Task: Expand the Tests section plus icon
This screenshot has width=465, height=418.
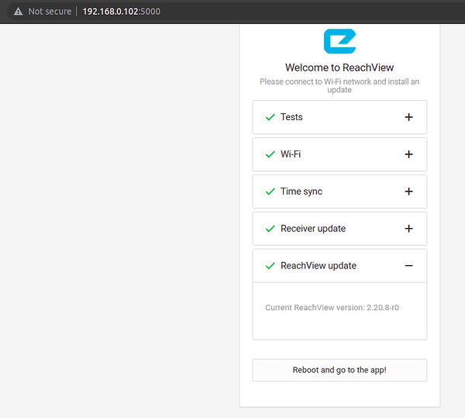Action: 408,117
